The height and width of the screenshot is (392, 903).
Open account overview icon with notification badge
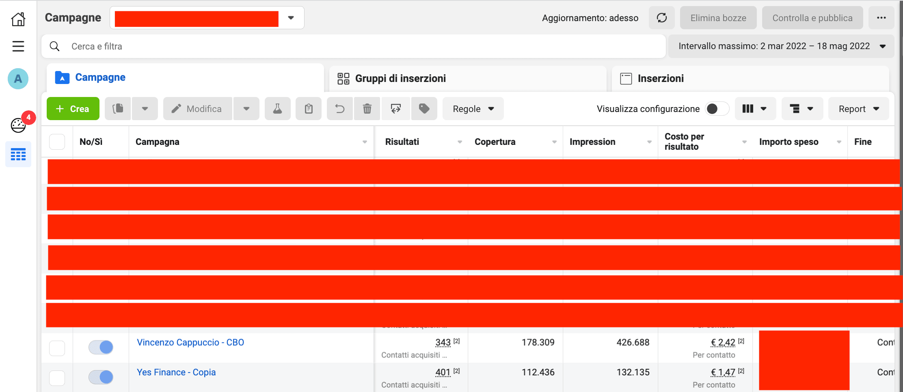click(x=19, y=125)
